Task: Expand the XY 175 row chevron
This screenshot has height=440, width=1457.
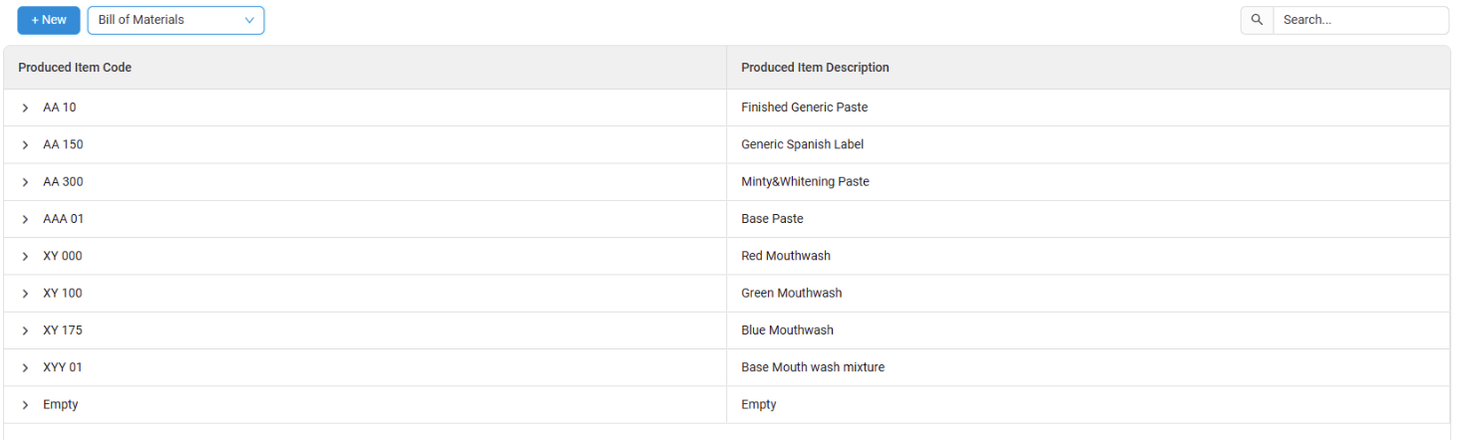Action: (x=25, y=330)
